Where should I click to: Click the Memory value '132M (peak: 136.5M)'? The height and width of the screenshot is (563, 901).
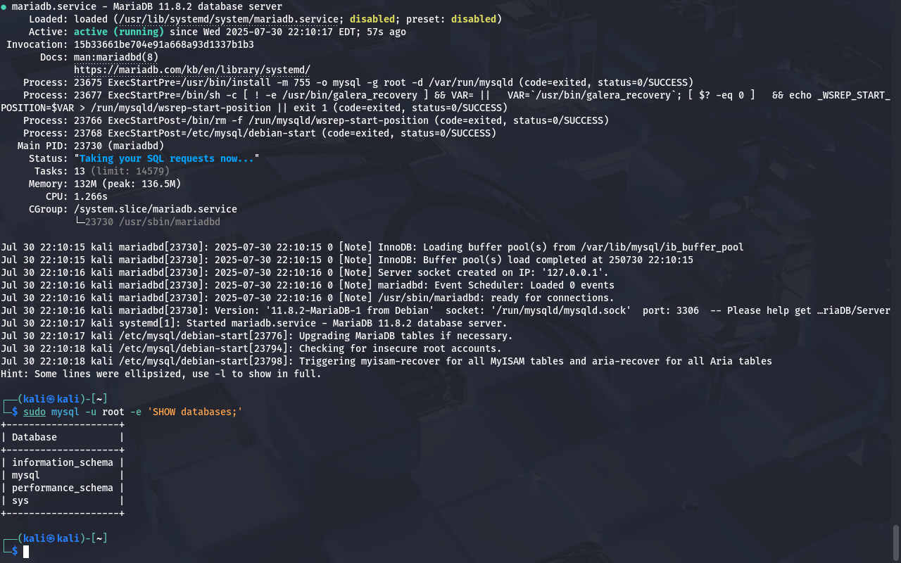[127, 184]
